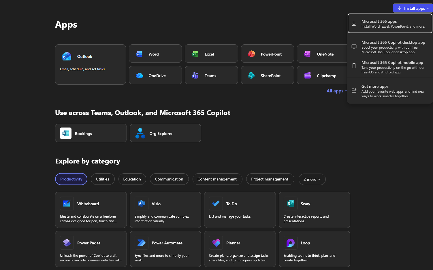Click the download arrow on Install apps
This screenshot has width=433, height=270.
click(400, 8)
